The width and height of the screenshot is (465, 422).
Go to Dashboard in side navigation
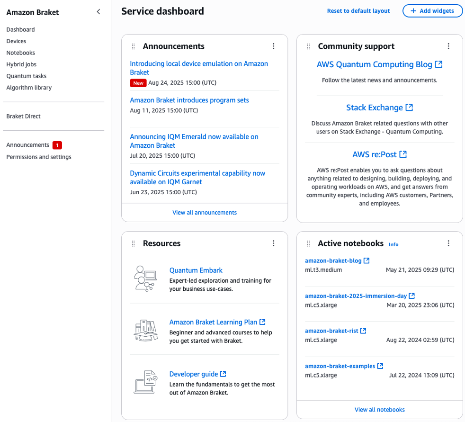click(x=20, y=29)
